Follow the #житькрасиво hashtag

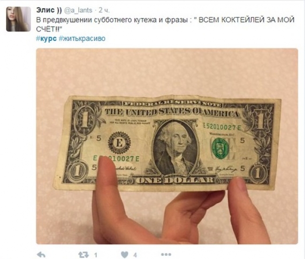coord(82,38)
